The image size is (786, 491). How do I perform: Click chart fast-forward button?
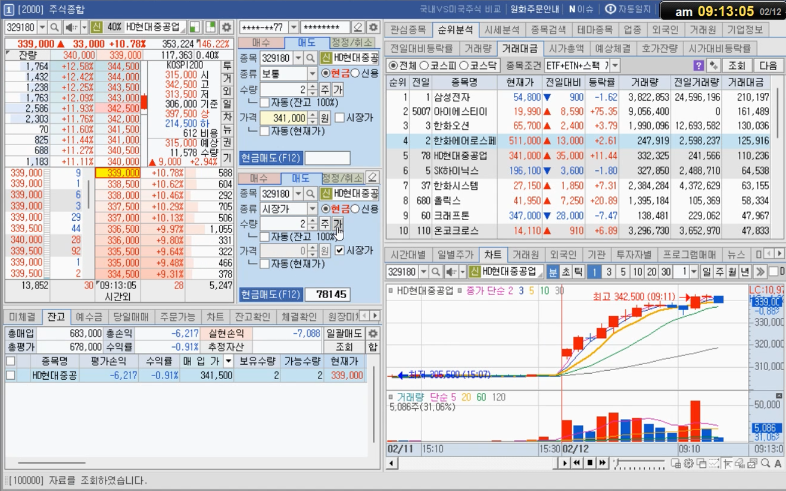point(603,463)
